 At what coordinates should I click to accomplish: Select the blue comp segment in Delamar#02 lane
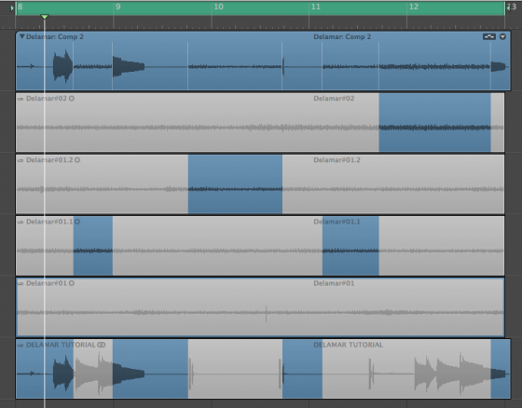(x=434, y=122)
